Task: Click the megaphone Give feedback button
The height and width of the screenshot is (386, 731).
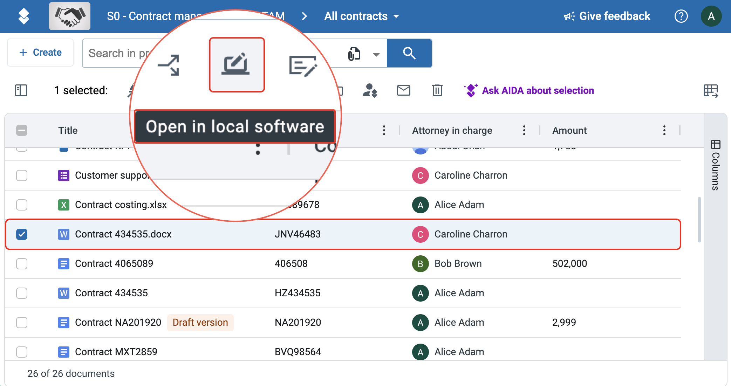Action: 607,16
